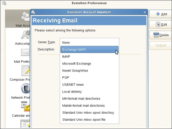Open Mail Accounts preferences icon
172x129 pixels.
[26, 16]
